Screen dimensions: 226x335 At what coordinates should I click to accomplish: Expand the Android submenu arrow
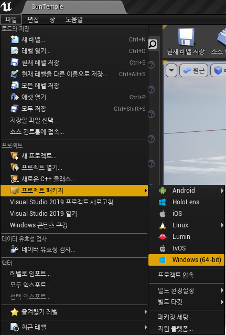222,191
